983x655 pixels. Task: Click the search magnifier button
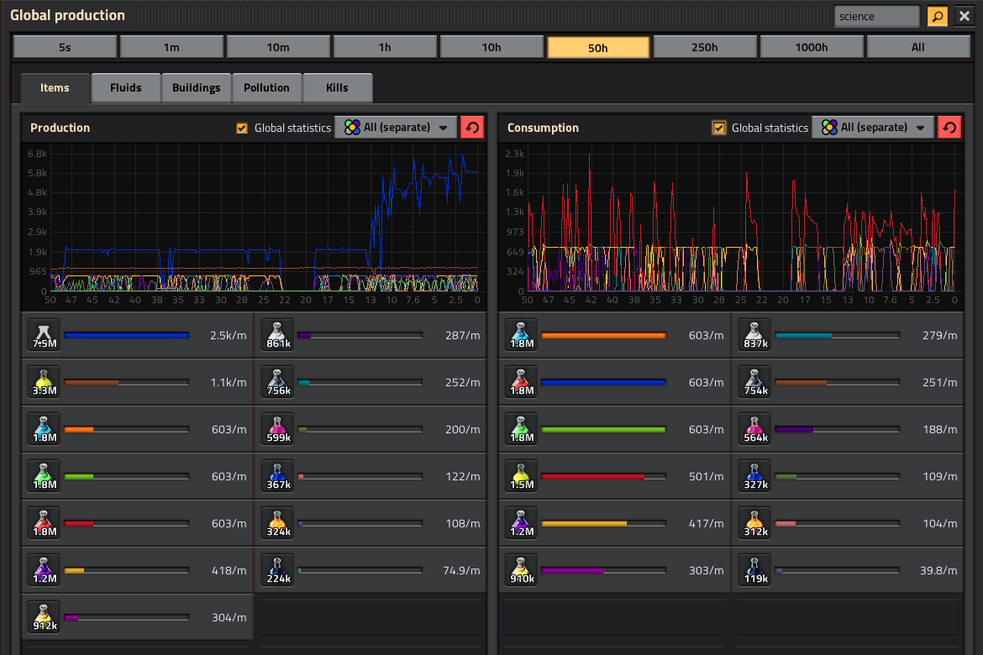(x=937, y=16)
